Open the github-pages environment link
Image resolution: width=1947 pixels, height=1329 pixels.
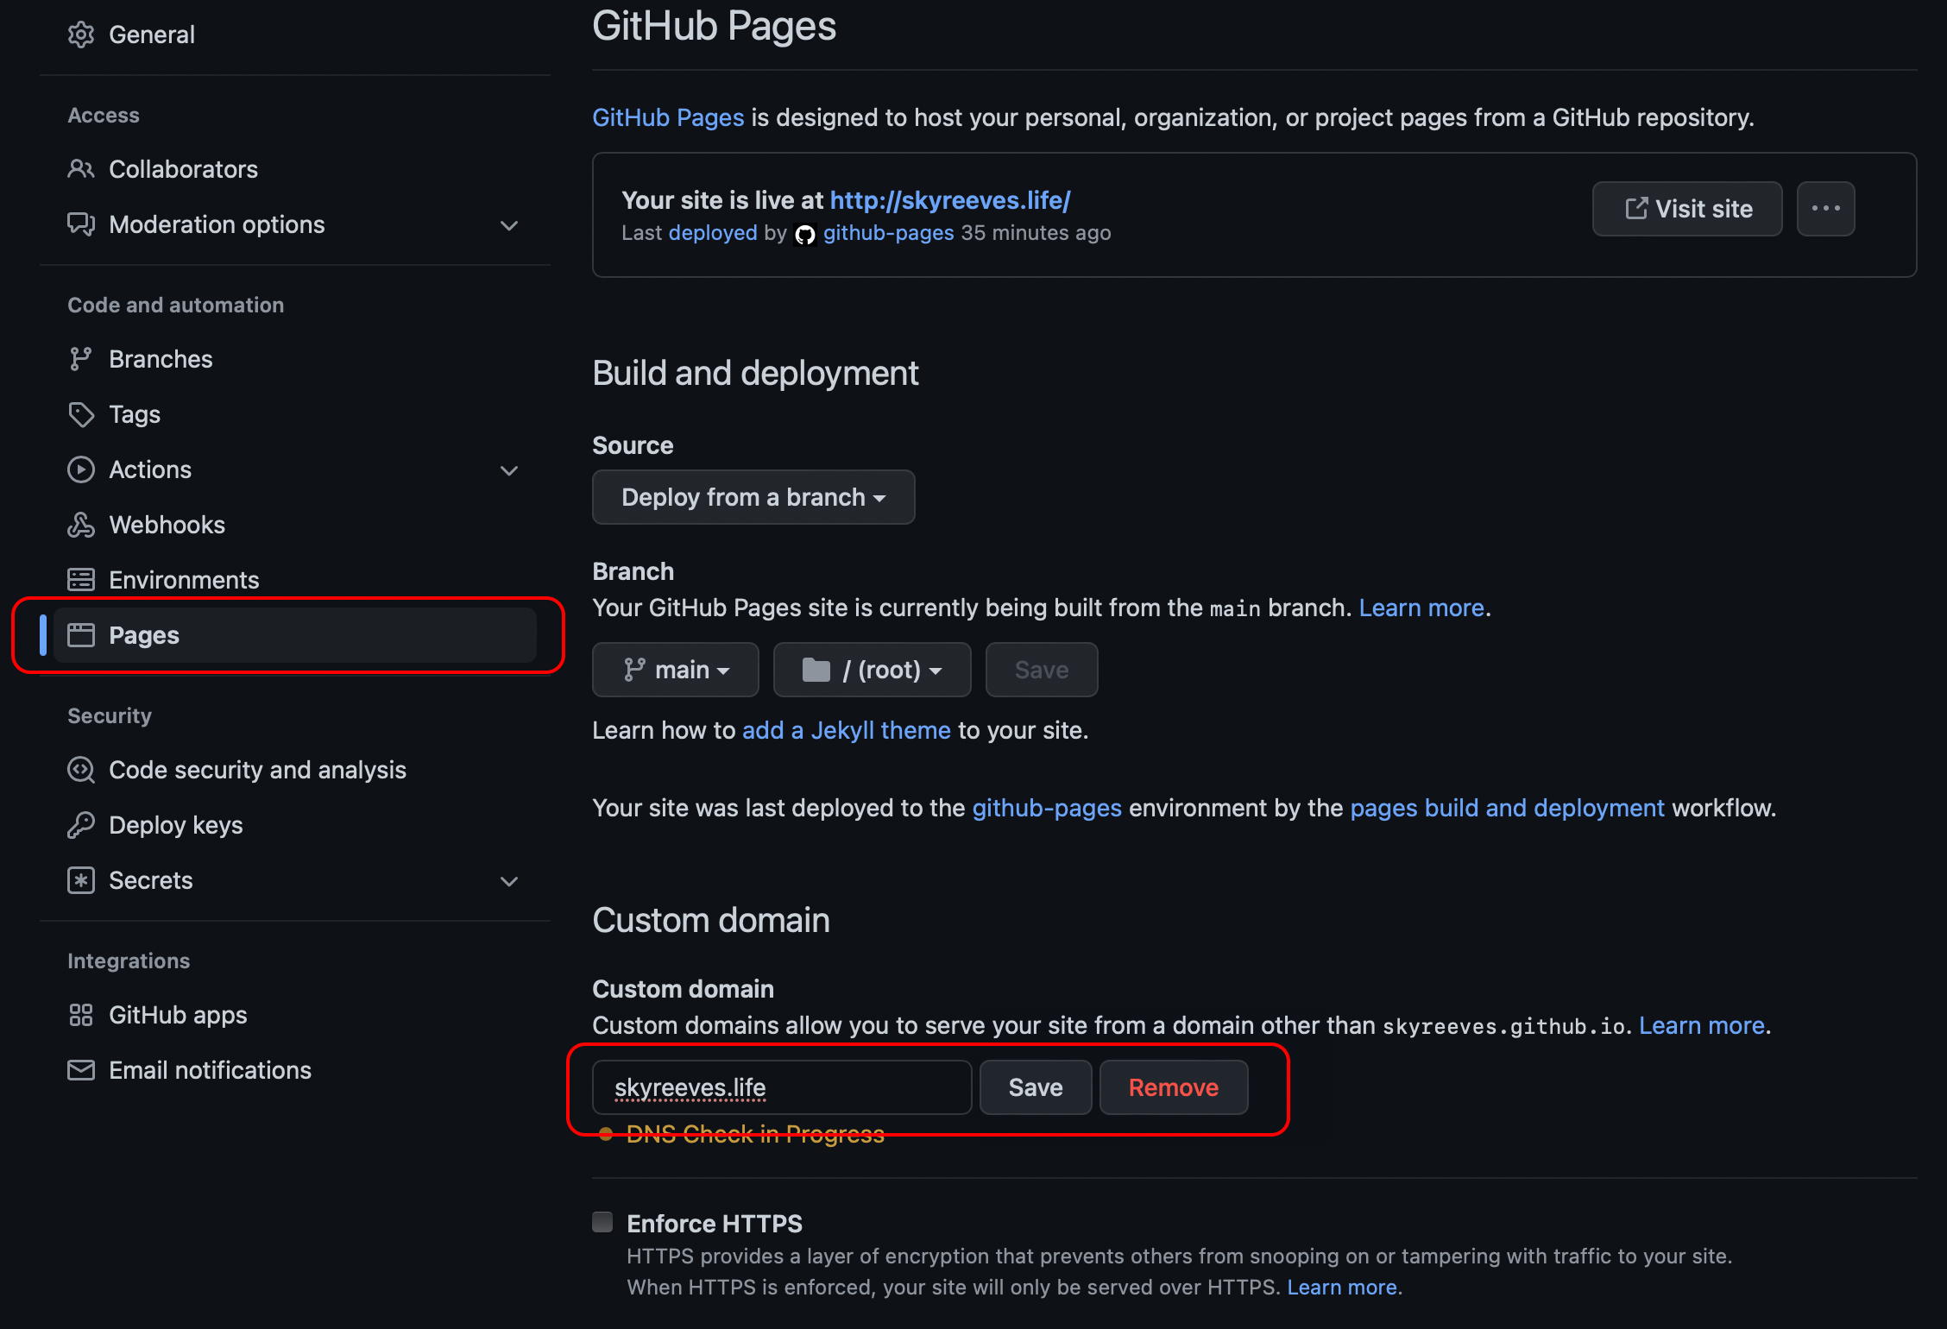(1047, 808)
